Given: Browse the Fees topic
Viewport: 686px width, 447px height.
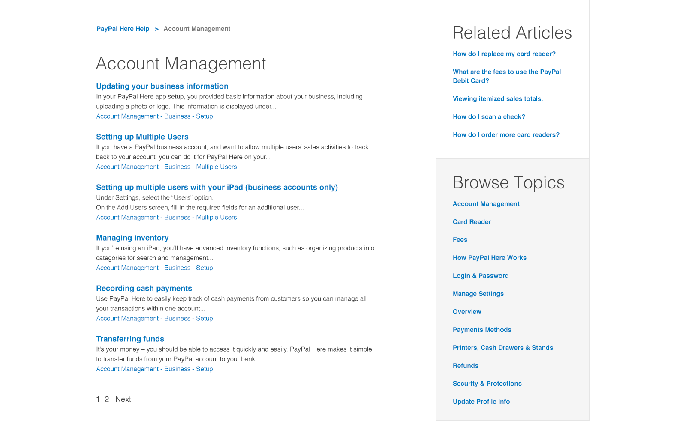Looking at the screenshot, I should (460, 240).
